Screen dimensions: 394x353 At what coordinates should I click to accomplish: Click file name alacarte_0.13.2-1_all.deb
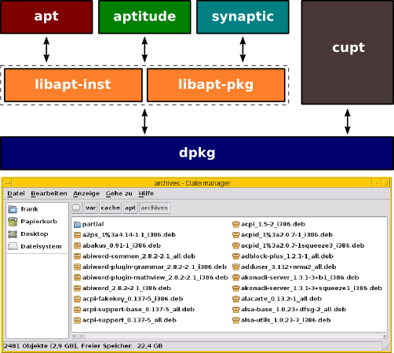pyautogui.click(x=281, y=299)
